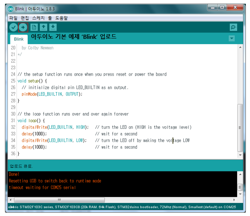
Task: Click the editor vertical scrollbar thumb
Action: 240,128
